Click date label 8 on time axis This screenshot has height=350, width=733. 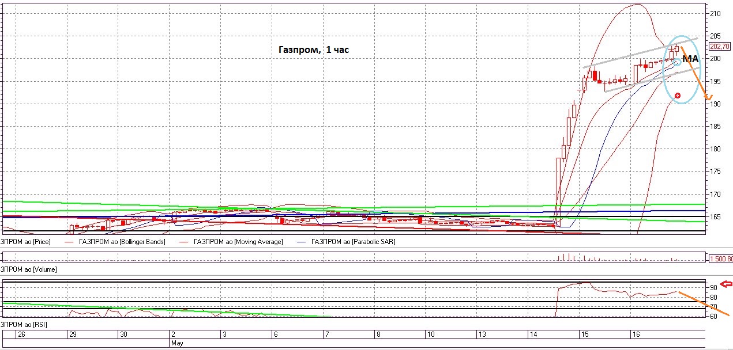tap(378, 334)
